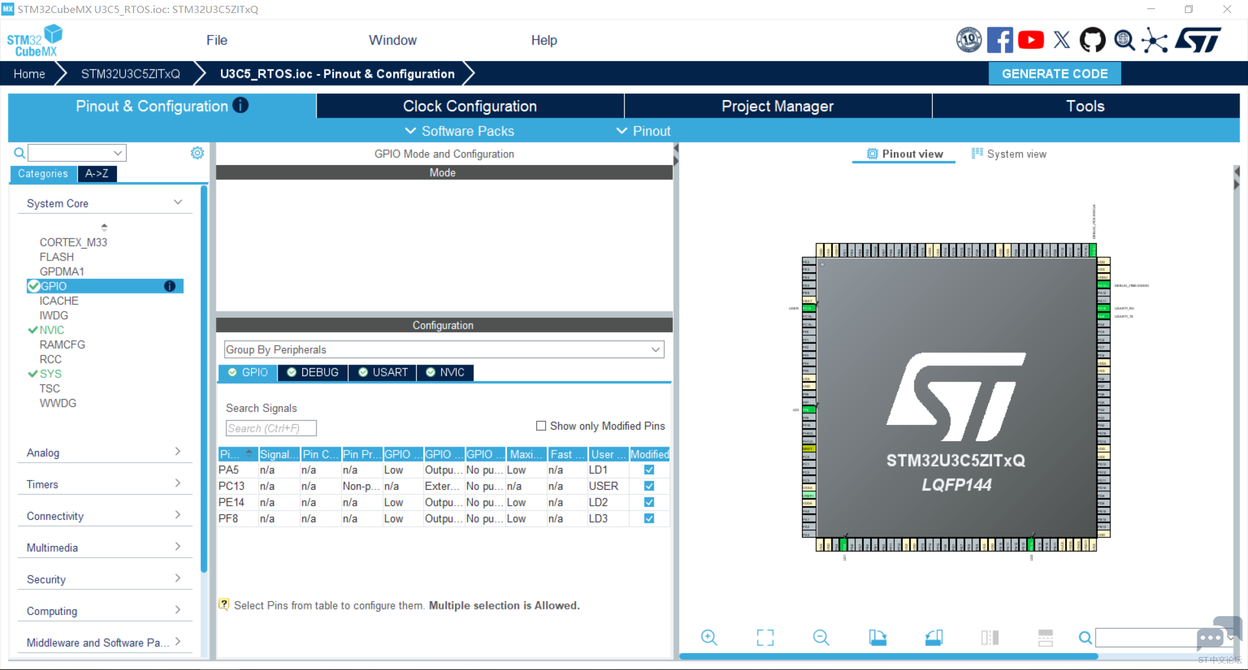Open the ST community network icon
The width and height of the screenshot is (1248, 670).
pyautogui.click(x=1155, y=40)
